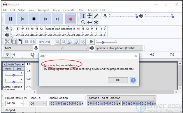Viewport: 183px width, 113px height.
Task: Click the red Record button
Action: coord(71,19)
